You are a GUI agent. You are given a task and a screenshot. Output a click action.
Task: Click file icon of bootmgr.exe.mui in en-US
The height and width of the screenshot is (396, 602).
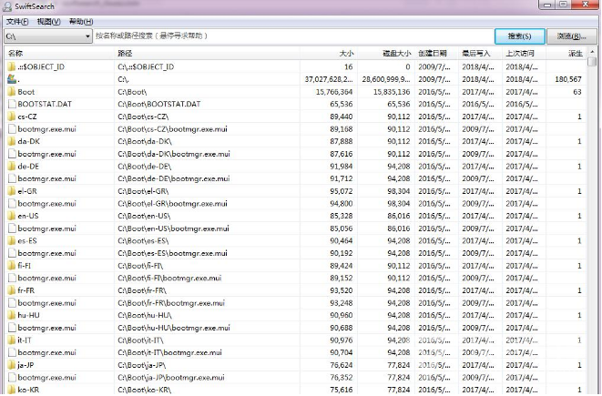(12, 228)
